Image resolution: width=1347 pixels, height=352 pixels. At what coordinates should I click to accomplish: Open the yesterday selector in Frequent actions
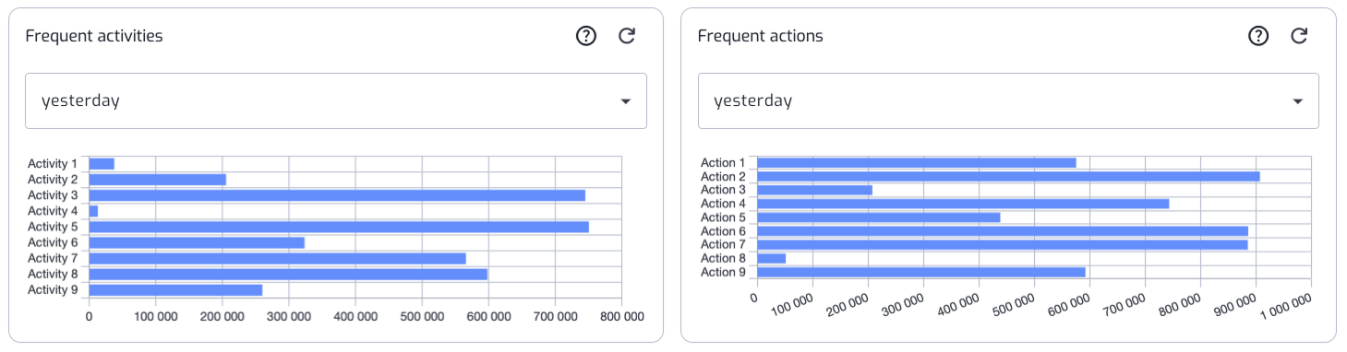(x=1008, y=100)
